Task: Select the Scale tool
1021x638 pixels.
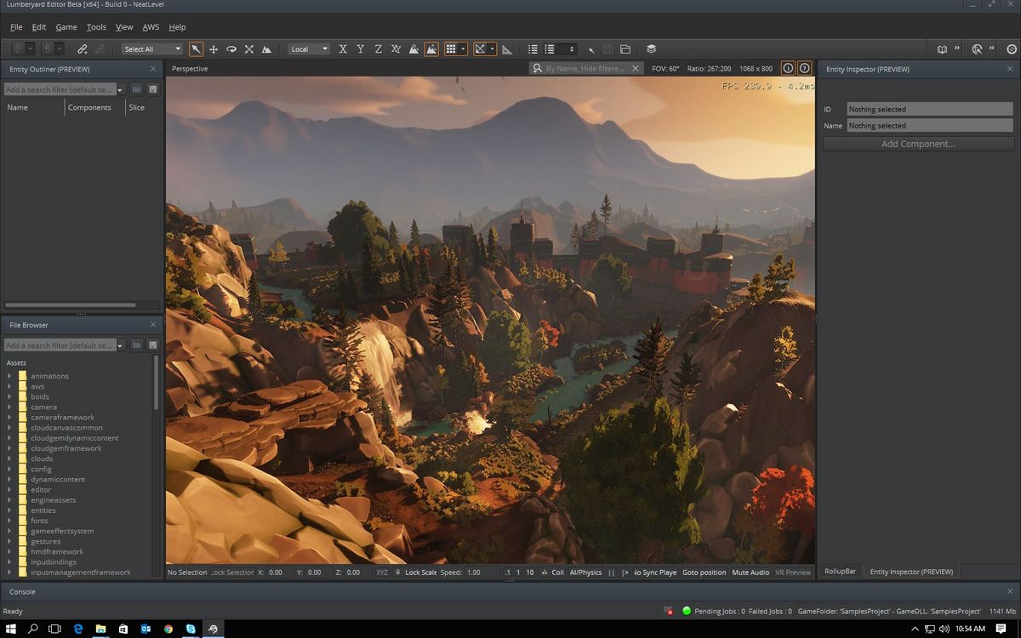Action: tap(248, 48)
